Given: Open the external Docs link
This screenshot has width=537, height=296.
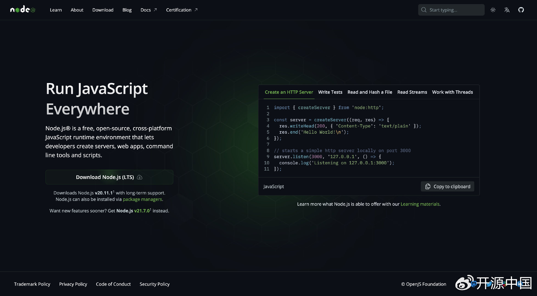Looking at the screenshot, I should click(x=149, y=10).
